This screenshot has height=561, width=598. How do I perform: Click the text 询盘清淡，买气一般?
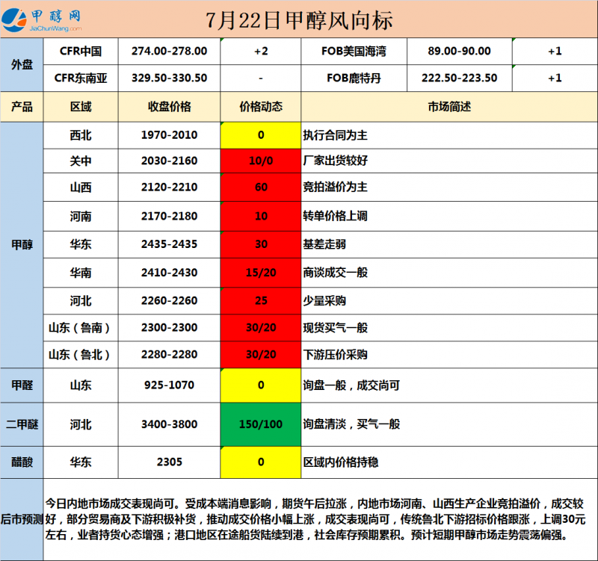coord(351,424)
